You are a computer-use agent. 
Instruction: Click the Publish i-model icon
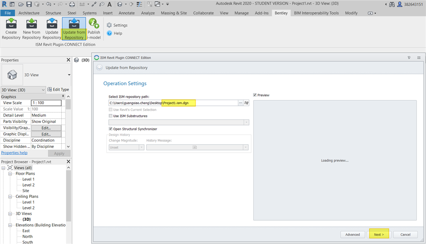(x=94, y=24)
